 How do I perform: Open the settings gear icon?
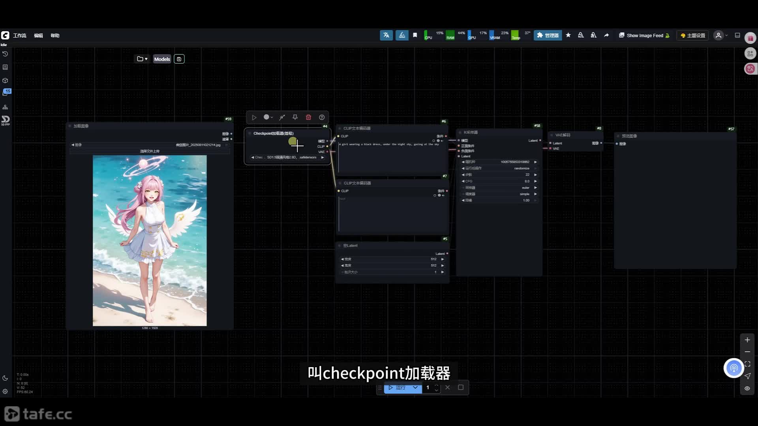click(5, 391)
